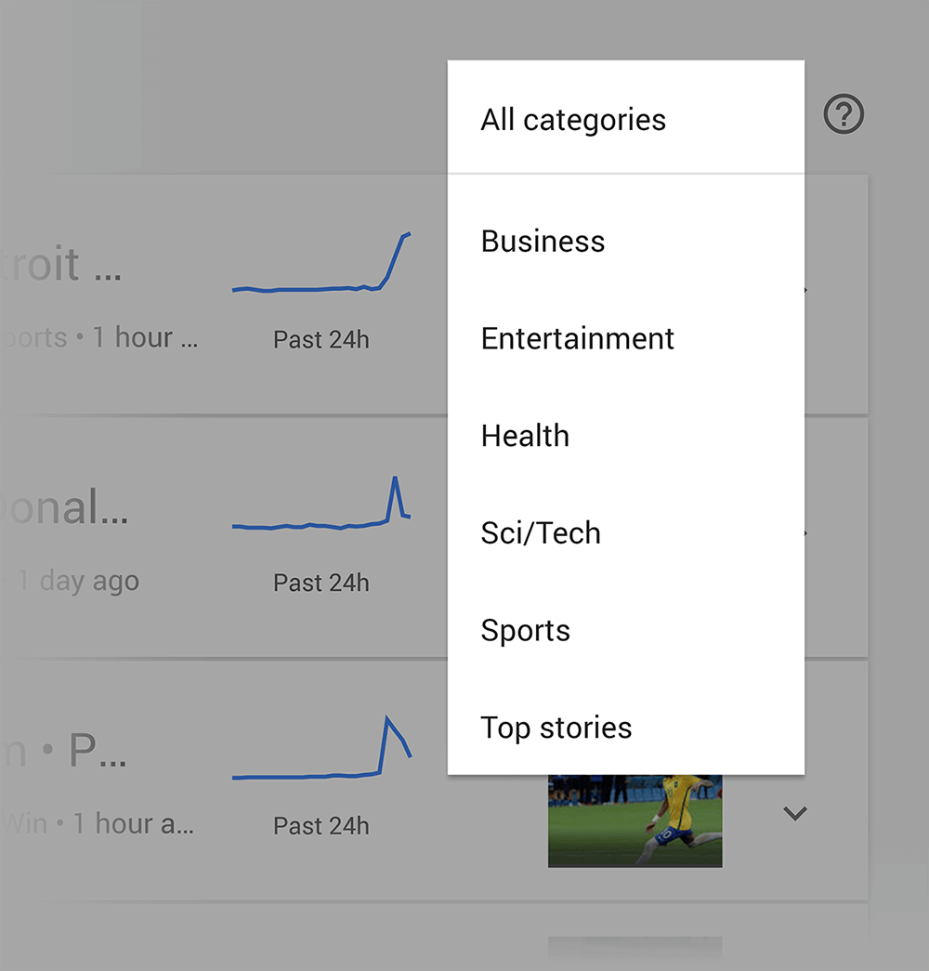This screenshot has height=971, width=929.
Task: Click the second story's trend sparkline chart
Action: (x=321, y=502)
